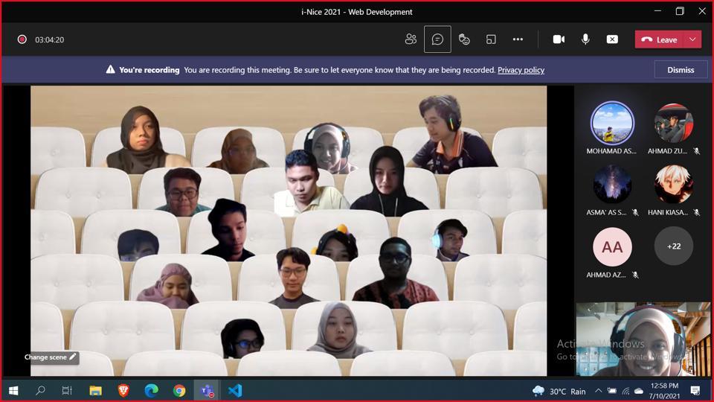Open the participants panel
This screenshot has height=402, width=714.
411,39
